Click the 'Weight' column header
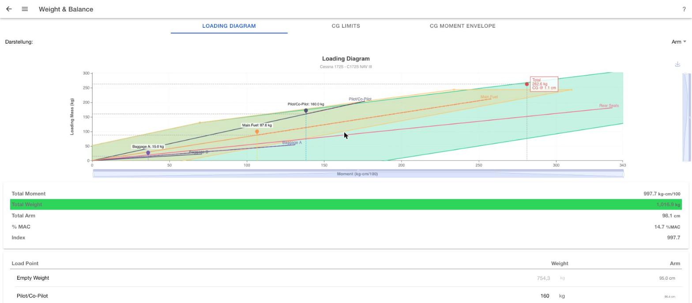Image resolution: width=692 pixels, height=303 pixels. (560, 263)
